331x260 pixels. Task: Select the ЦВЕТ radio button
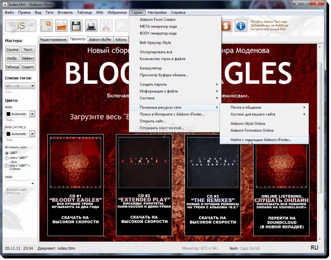coord(7,153)
